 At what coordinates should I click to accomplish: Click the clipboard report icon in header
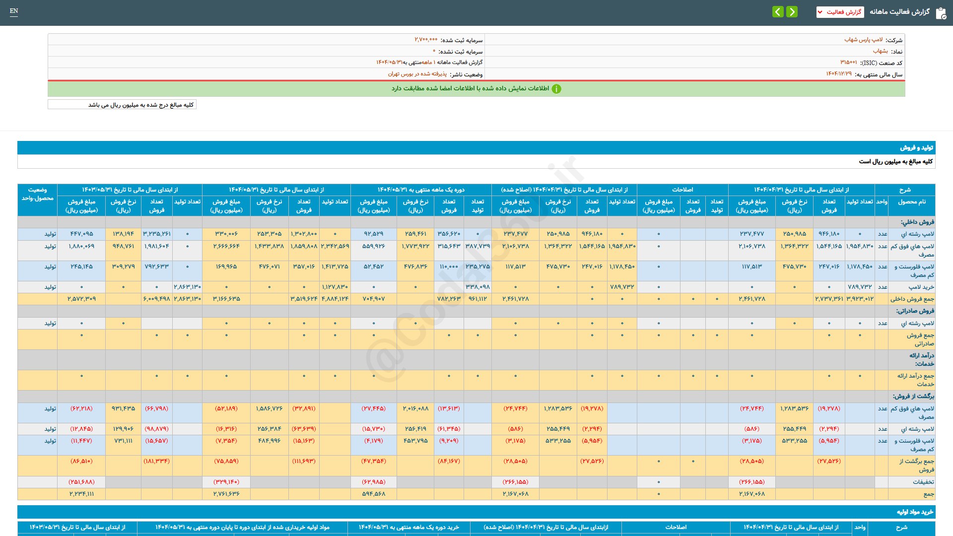point(941,13)
